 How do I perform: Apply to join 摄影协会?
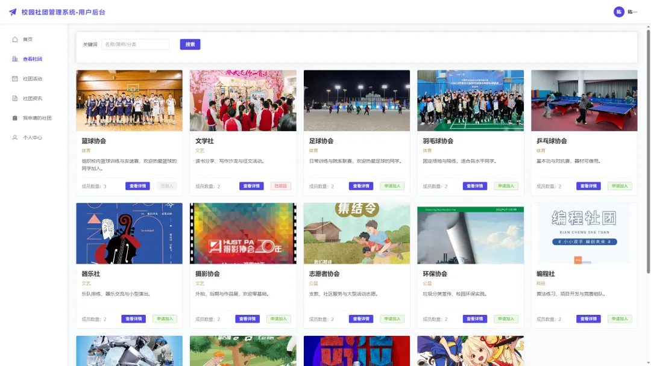coord(278,319)
